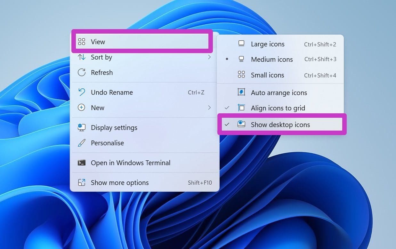Click the View grid icon

coord(82,42)
